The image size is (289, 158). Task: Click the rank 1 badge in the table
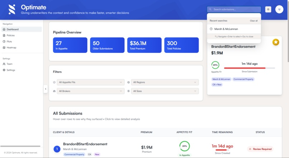pos(57,149)
